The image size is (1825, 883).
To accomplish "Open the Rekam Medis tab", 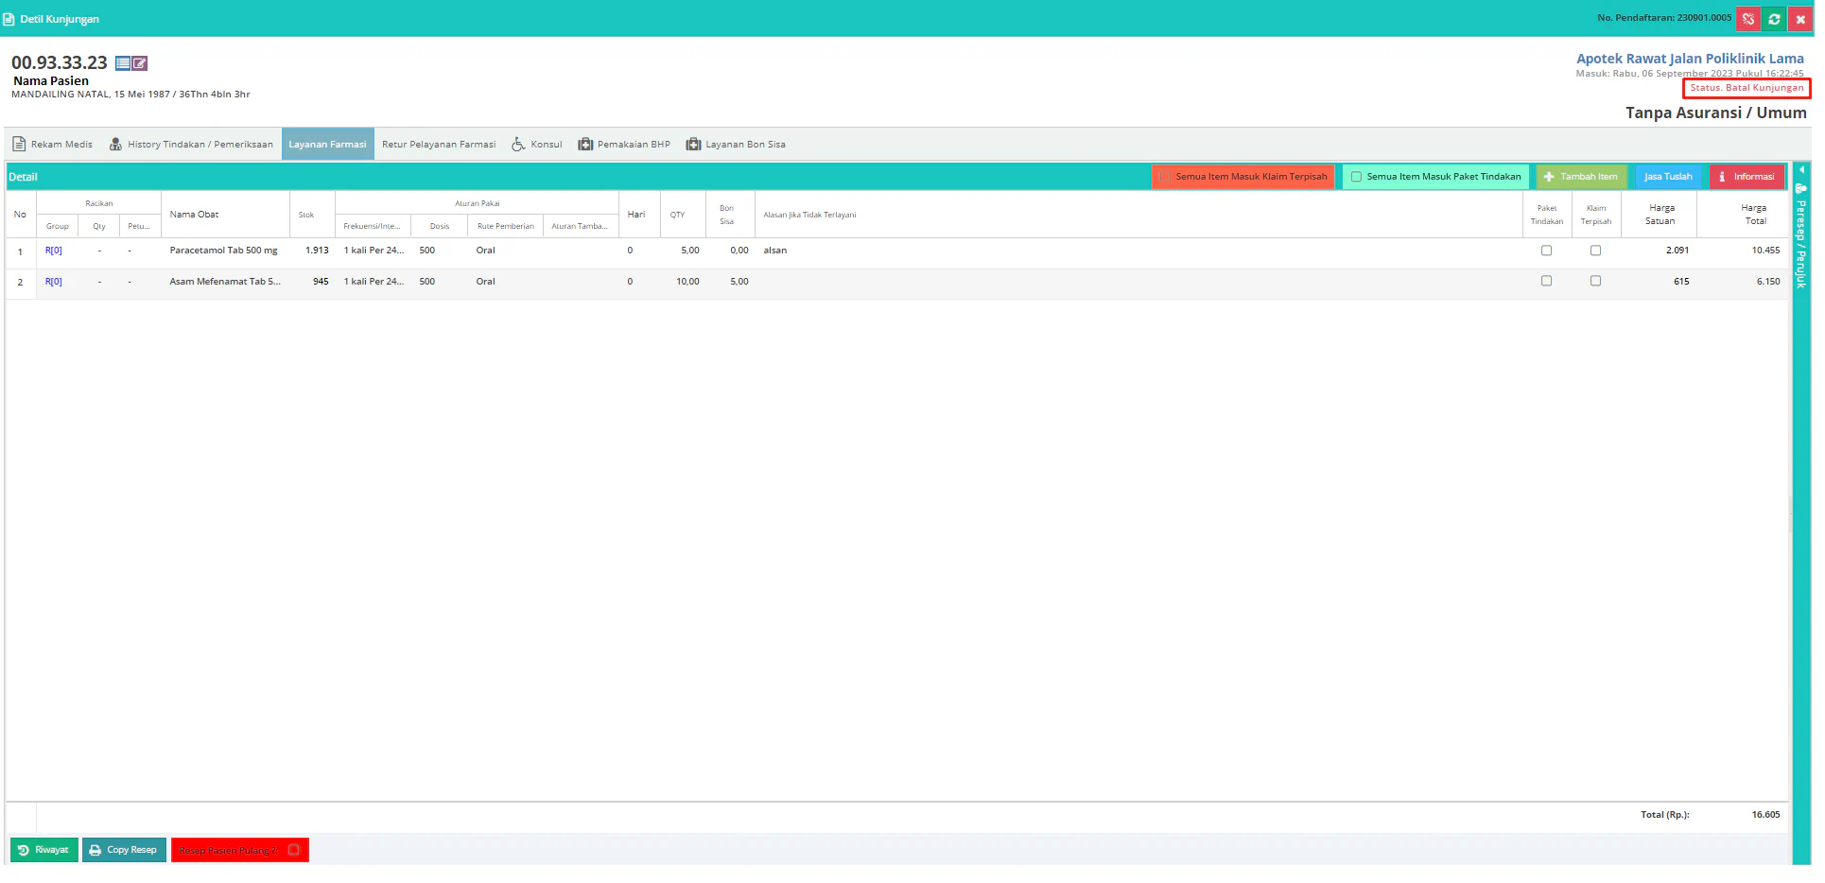I will [53, 145].
